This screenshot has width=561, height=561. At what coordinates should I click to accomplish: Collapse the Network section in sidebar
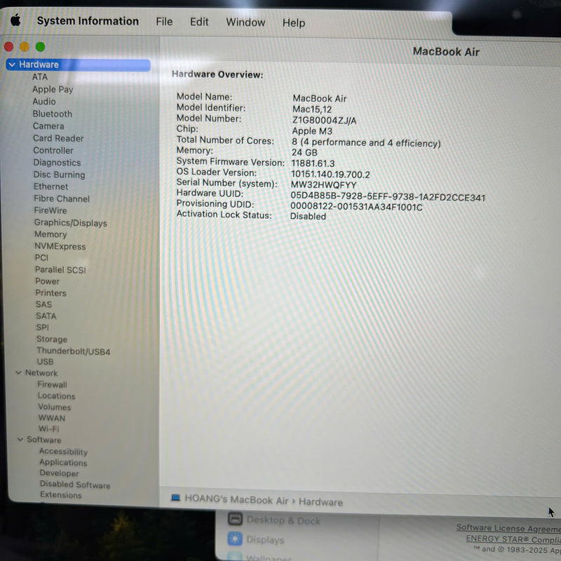(19, 373)
